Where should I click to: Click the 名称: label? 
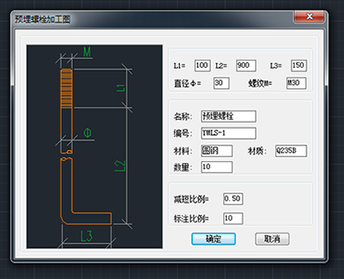pos(183,117)
